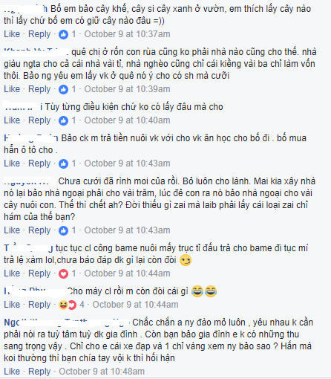Click the thumbs-up icon on "Chưa cưới đã rình" comment
Screen dimensions: 331x379
click(x=63, y=230)
